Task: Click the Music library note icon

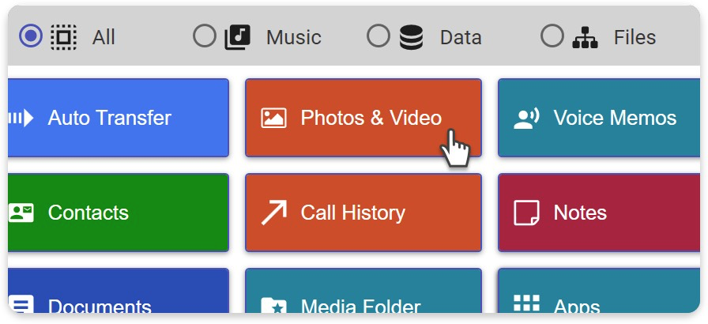Action: click(238, 36)
